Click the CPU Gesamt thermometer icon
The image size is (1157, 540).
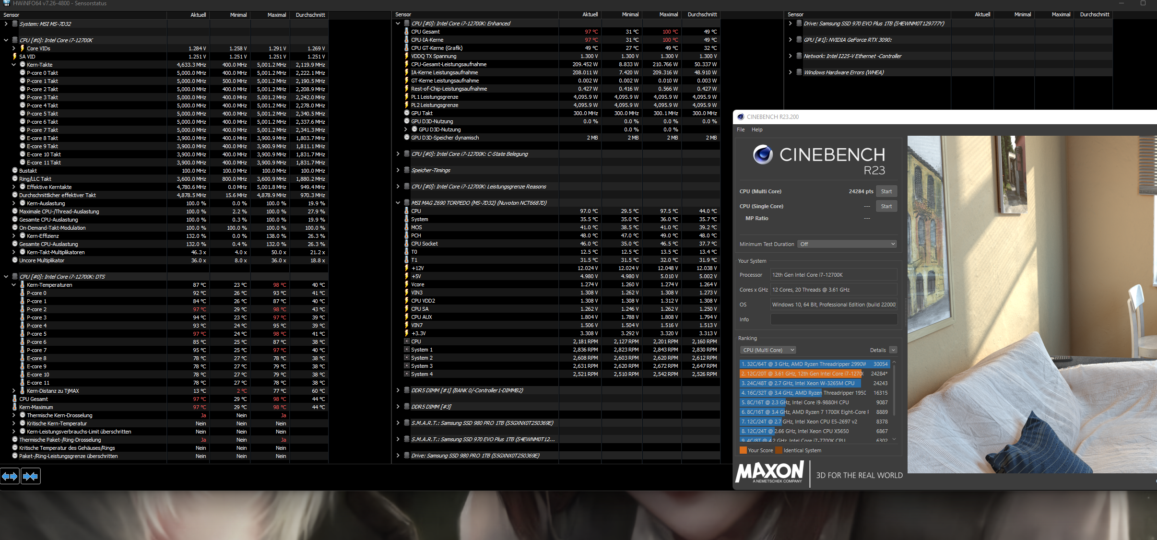coord(406,32)
